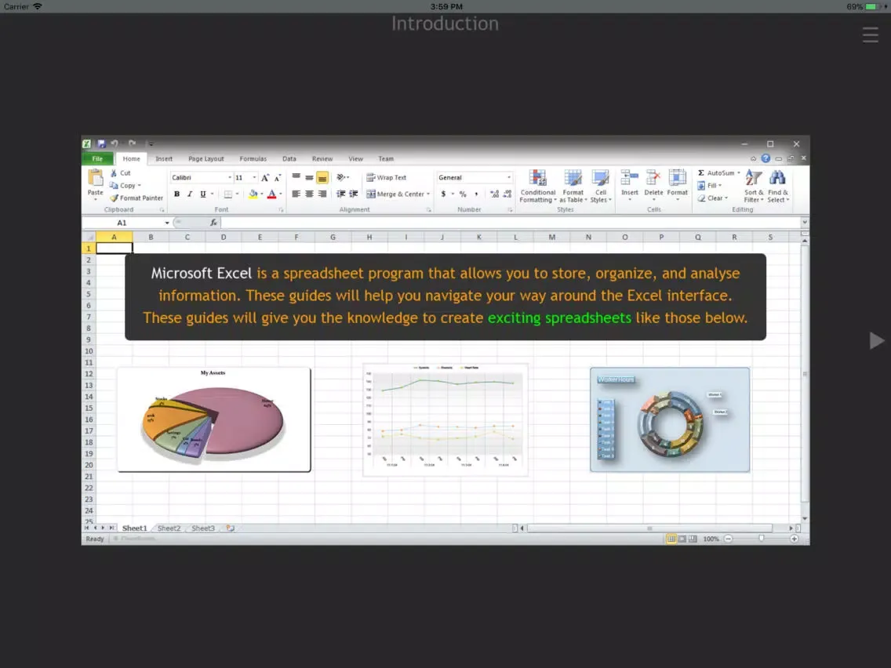Viewport: 891px width, 668px height.
Task: Switch to the Data tab
Action: (x=289, y=159)
